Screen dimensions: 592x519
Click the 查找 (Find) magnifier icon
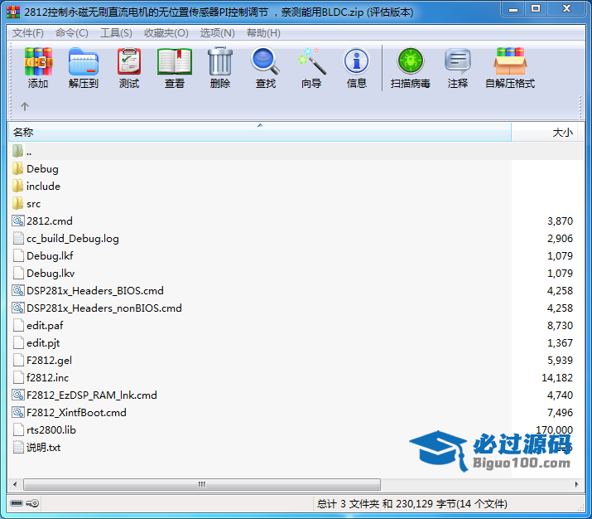pyautogui.click(x=266, y=61)
